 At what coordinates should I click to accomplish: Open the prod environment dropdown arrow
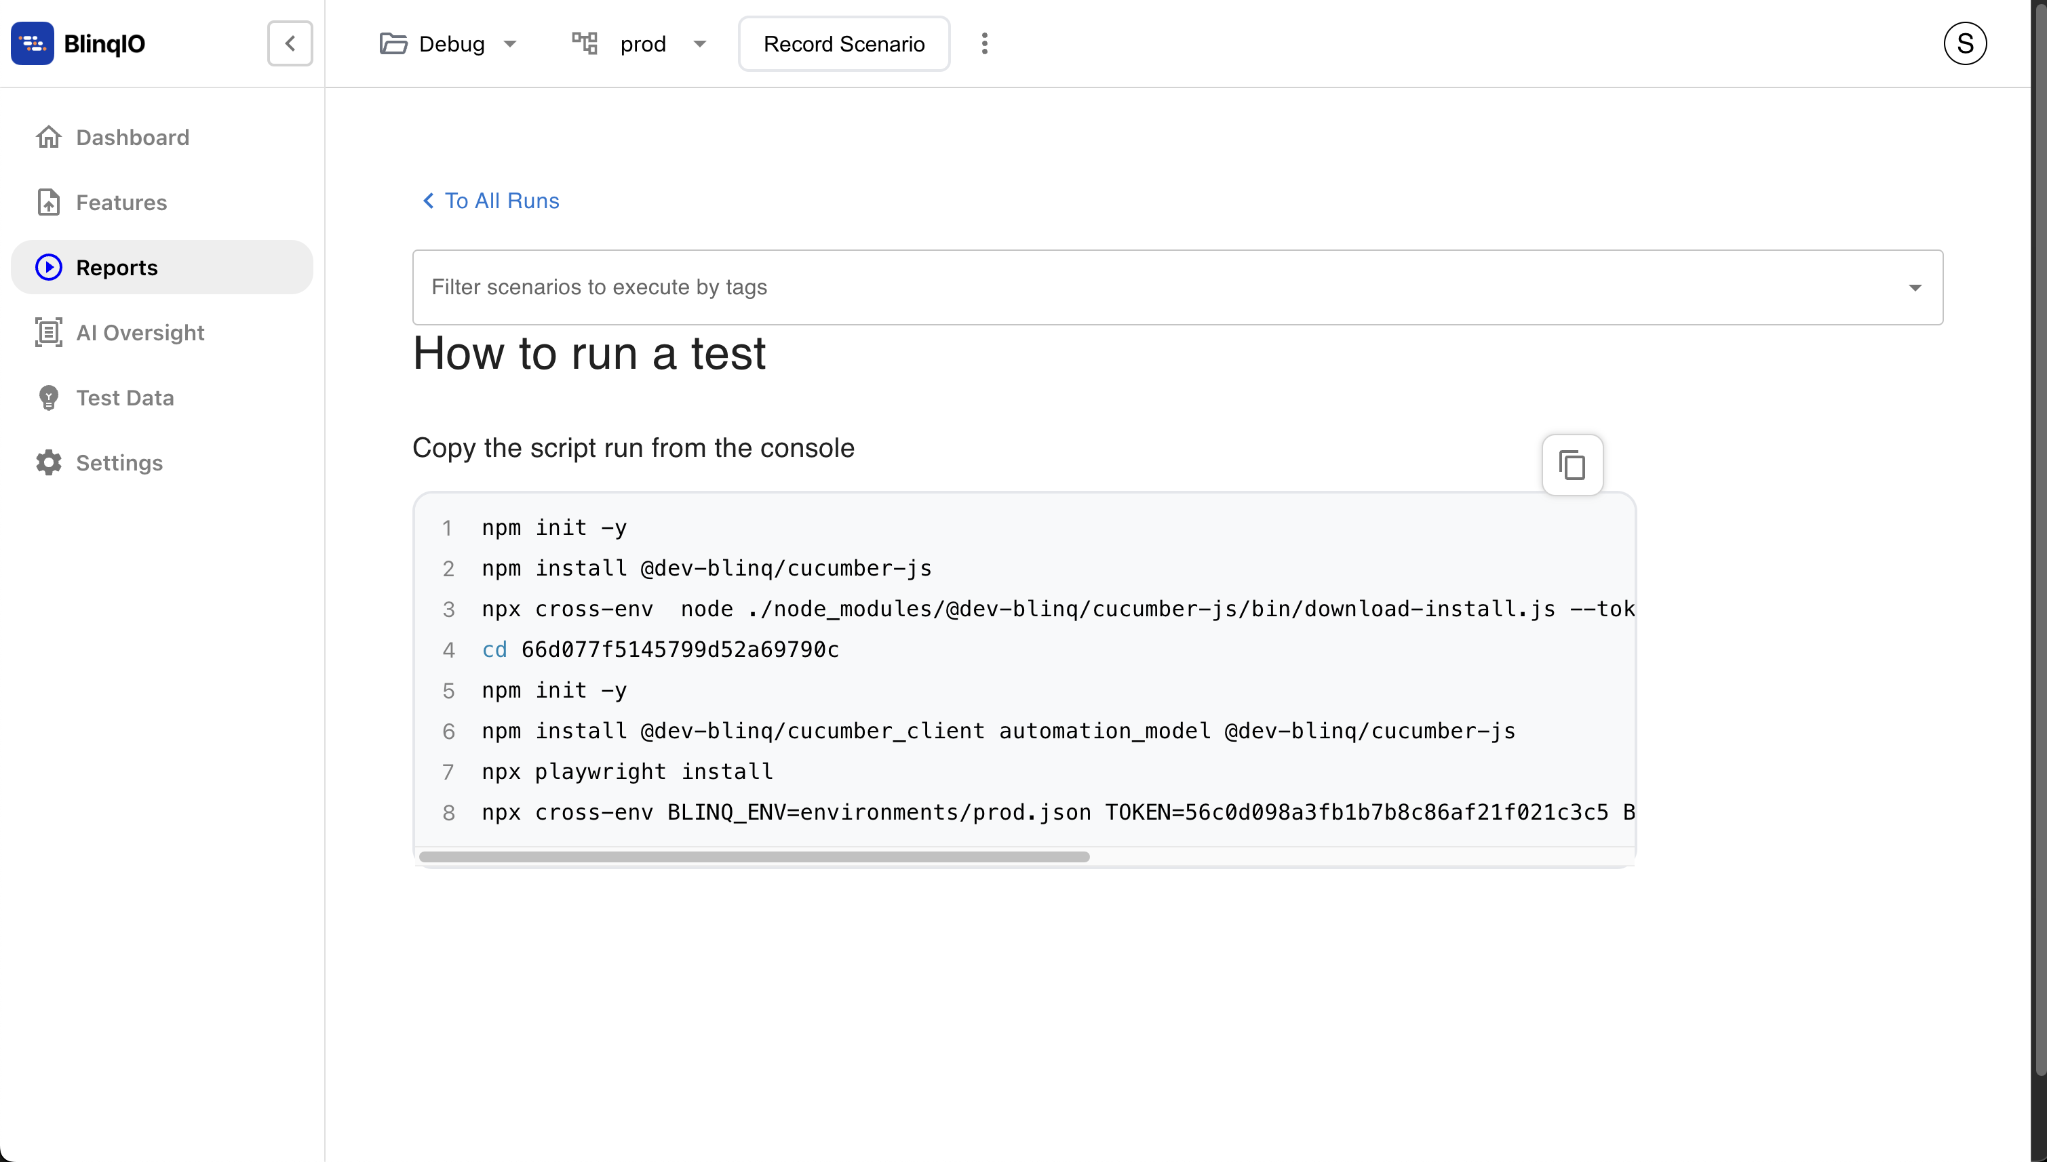700,44
